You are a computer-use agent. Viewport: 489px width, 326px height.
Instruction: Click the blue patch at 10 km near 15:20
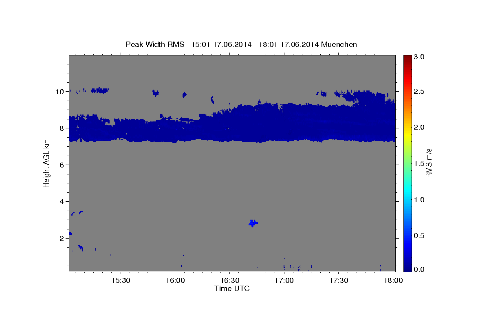pos(100,90)
